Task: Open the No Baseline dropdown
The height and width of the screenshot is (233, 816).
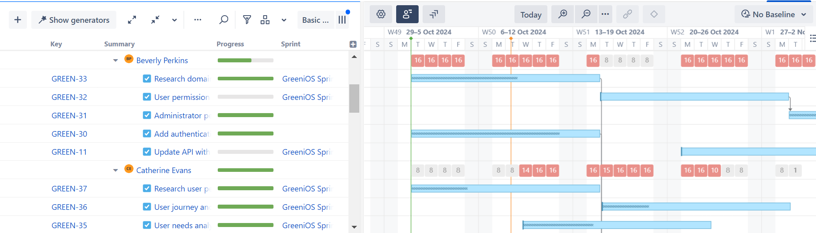Action: (773, 14)
